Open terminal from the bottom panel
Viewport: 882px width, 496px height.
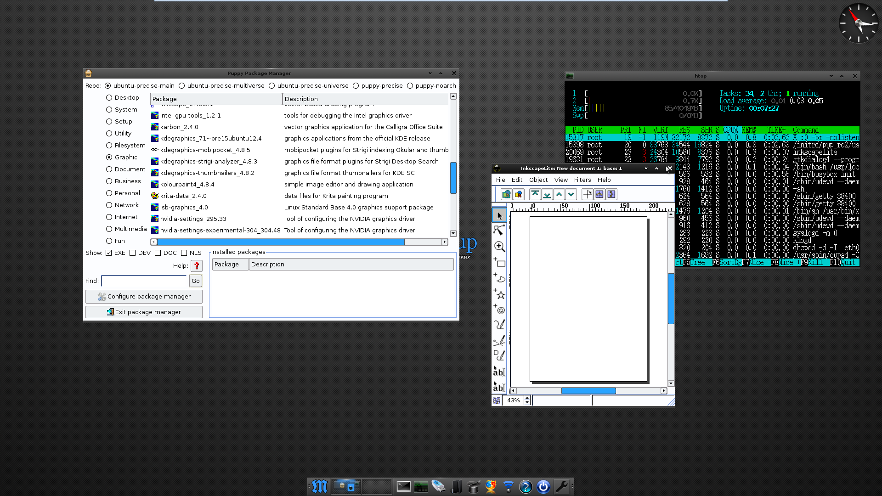coord(403,487)
